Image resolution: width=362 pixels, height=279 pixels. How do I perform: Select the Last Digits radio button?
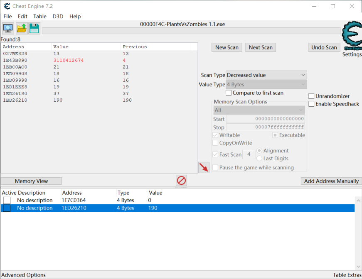(259, 159)
